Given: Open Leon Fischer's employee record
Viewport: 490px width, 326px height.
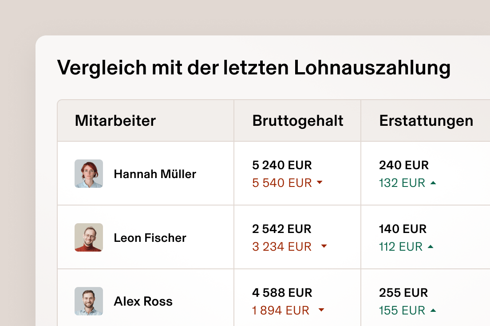Looking at the screenshot, I should pos(150,237).
